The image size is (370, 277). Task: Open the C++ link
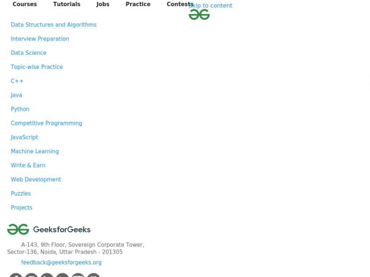(x=17, y=81)
